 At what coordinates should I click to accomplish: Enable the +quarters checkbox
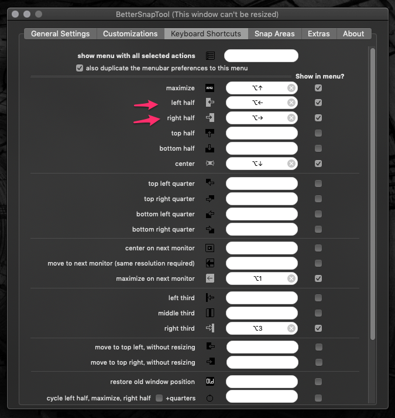pos(159,398)
